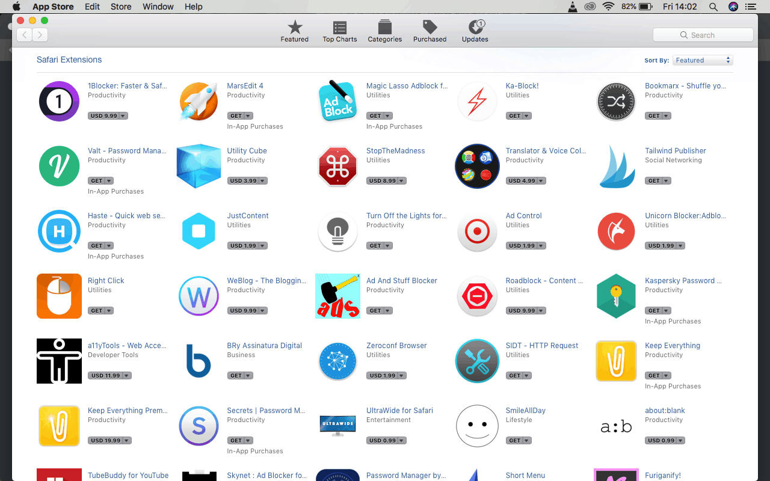Switch to the Featured tab
Screen dimensions: 770x481
coord(295,31)
